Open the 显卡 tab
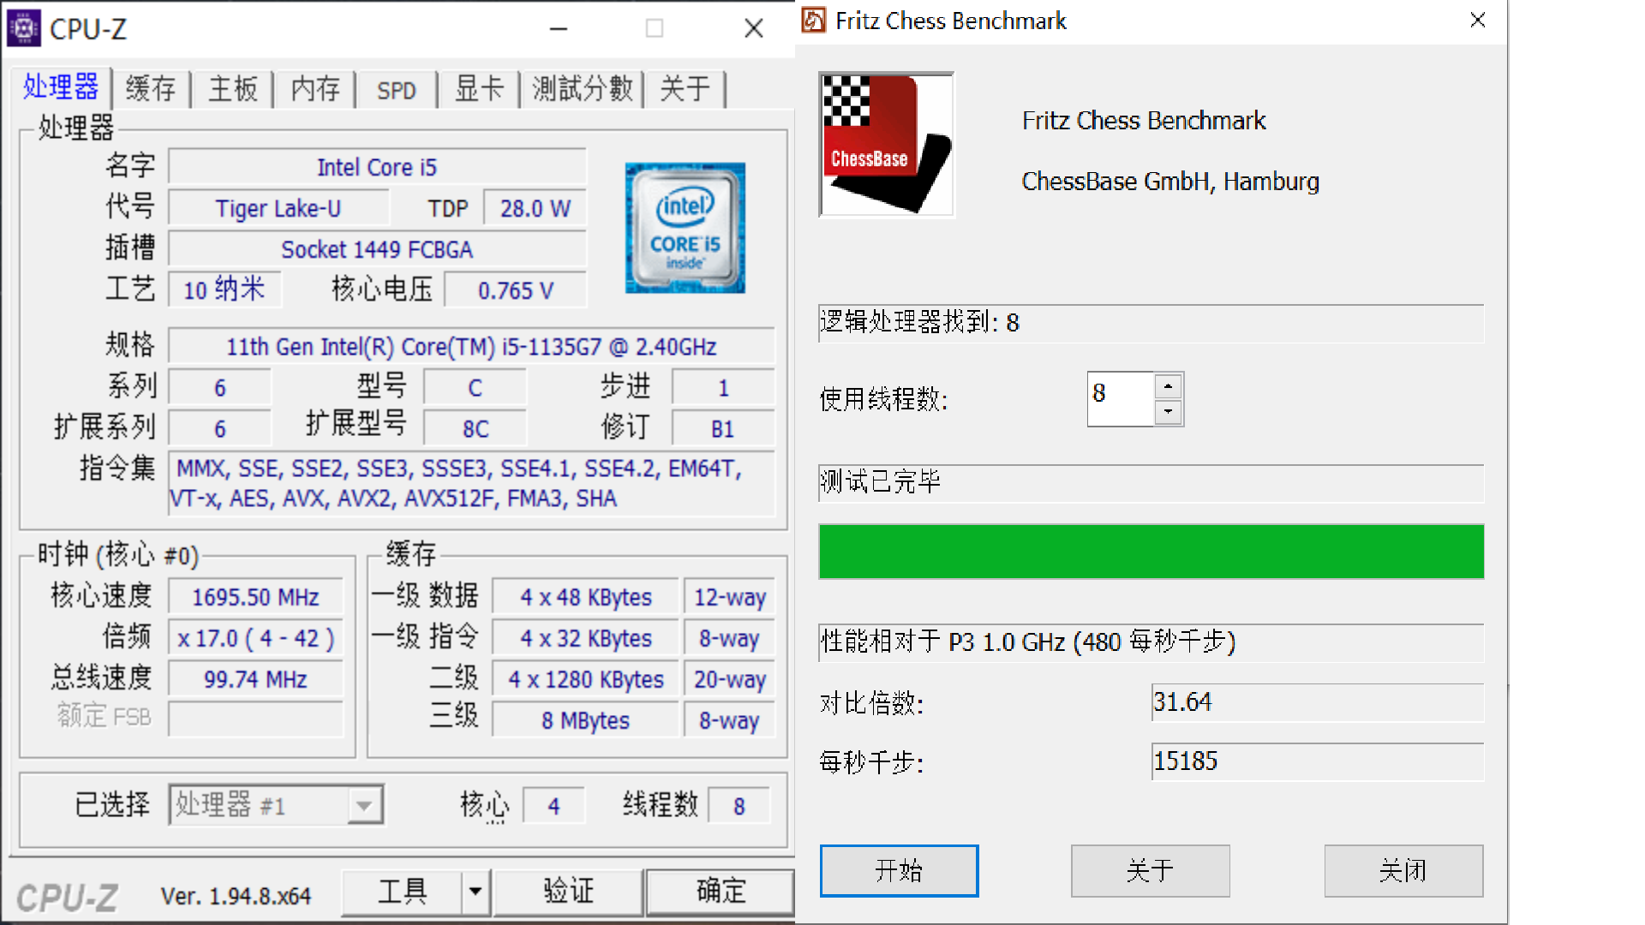Screen dimensions: 1645x925 pyautogui.click(x=479, y=89)
